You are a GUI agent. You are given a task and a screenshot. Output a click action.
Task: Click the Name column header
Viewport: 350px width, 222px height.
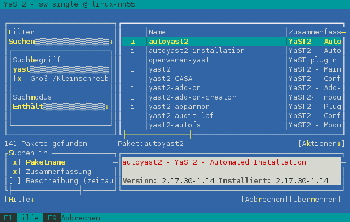click(157, 32)
